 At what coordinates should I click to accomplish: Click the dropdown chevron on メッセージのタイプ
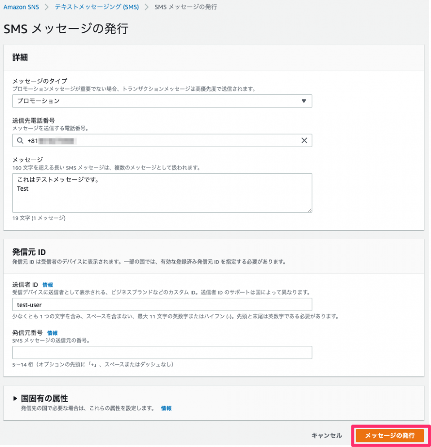[305, 101]
